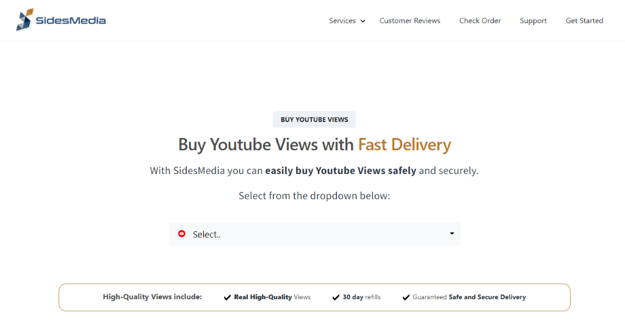Open Customer Reviews page
This screenshot has height=323, width=625.
pyautogui.click(x=410, y=21)
